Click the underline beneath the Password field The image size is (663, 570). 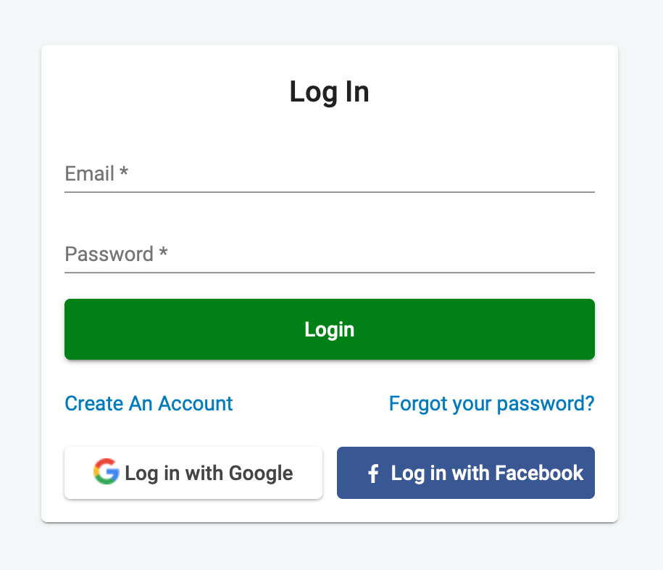tap(330, 273)
